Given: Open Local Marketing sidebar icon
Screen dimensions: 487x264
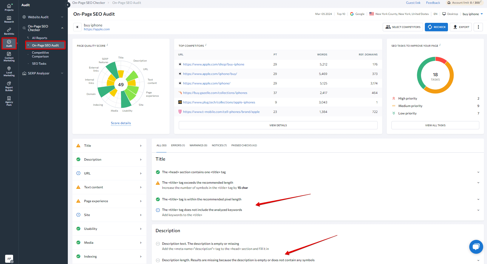Looking at the screenshot, I should (9, 71).
